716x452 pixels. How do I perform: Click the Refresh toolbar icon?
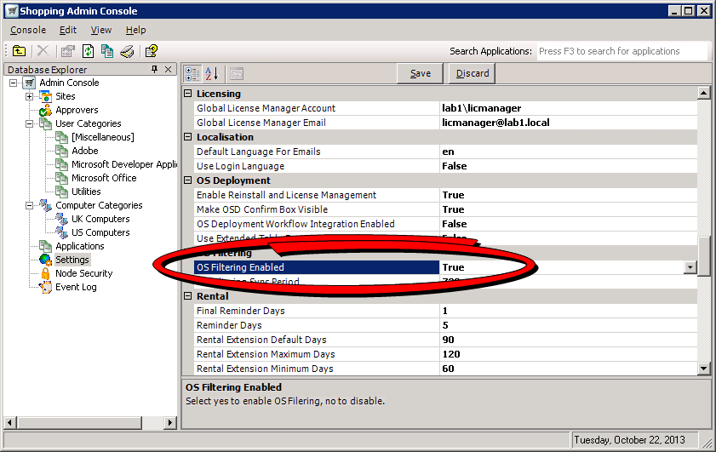pyautogui.click(x=88, y=51)
